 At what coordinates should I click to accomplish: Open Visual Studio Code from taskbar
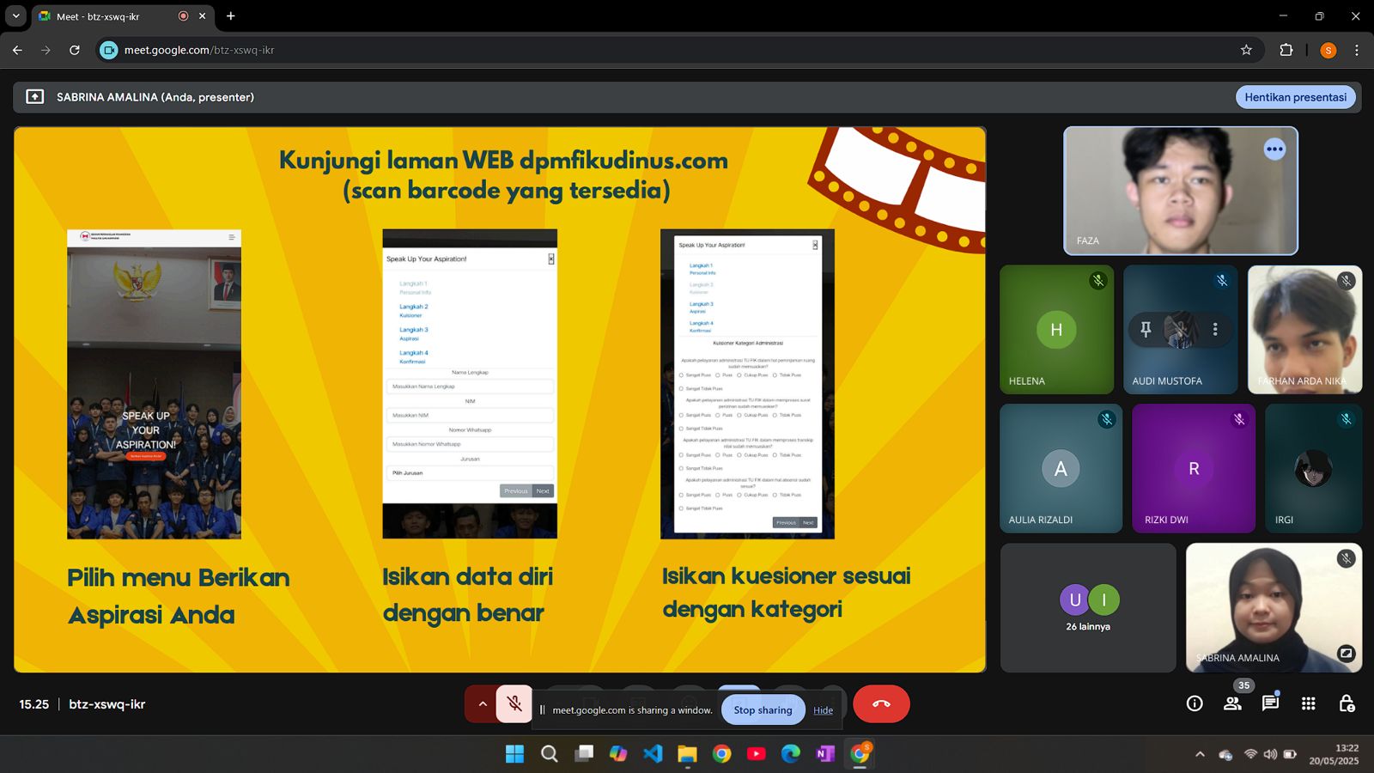(653, 754)
